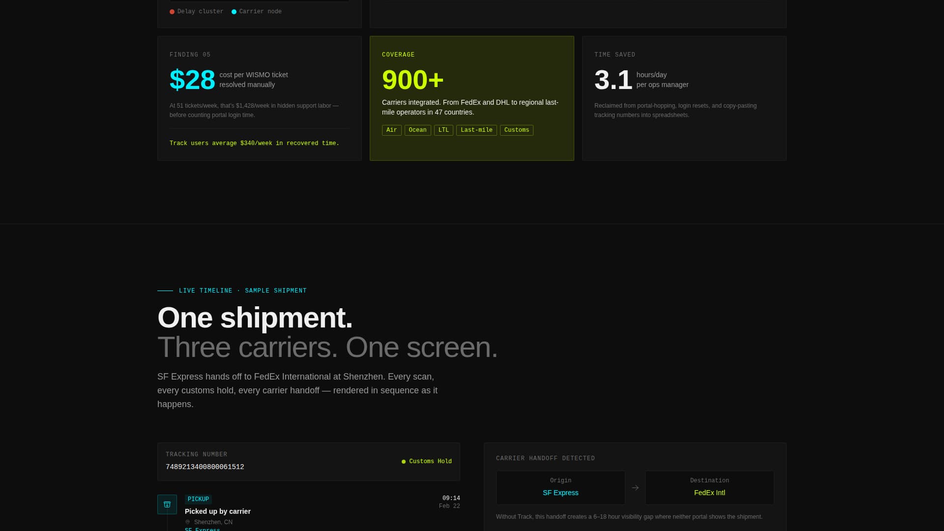Click the $28 cost figure
Image resolution: width=944 pixels, height=531 pixels.
click(x=192, y=80)
